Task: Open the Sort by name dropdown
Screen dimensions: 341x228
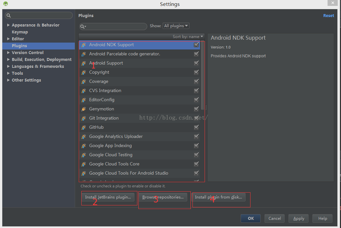Action: tap(188, 36)
